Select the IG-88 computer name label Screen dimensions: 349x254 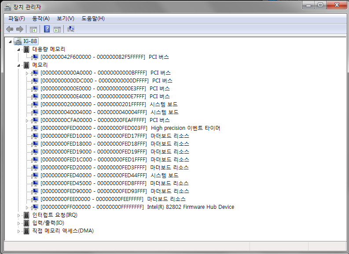[x=30, y=41]
